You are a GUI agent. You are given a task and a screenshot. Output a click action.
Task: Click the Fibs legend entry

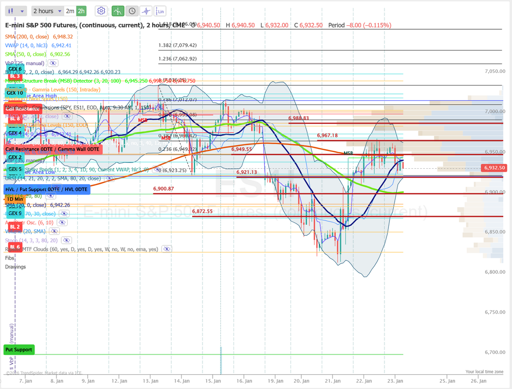coord(10,258)
